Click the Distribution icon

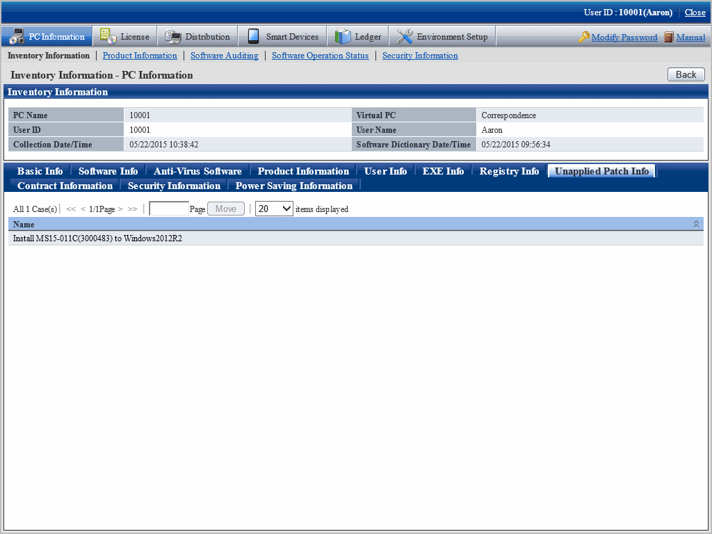(173, 37)
